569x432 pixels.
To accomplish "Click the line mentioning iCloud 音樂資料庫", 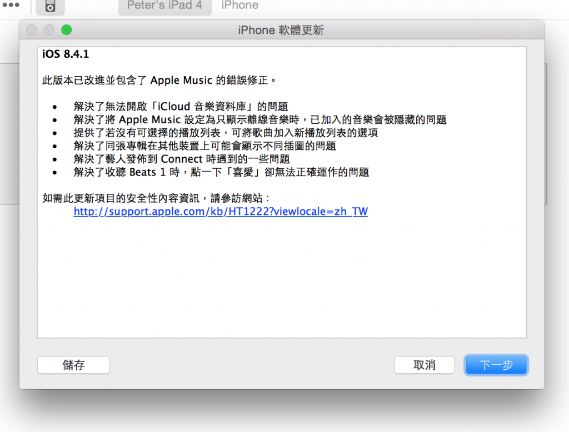I will click(x=181, y=107).
